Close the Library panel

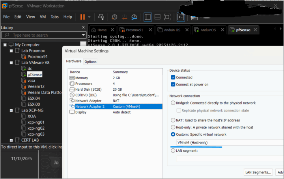(83, 27)
